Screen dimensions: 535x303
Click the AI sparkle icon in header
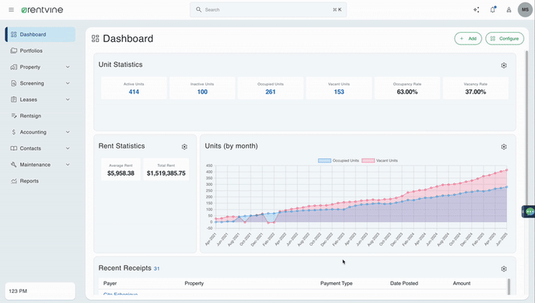(x=477, y=9)
